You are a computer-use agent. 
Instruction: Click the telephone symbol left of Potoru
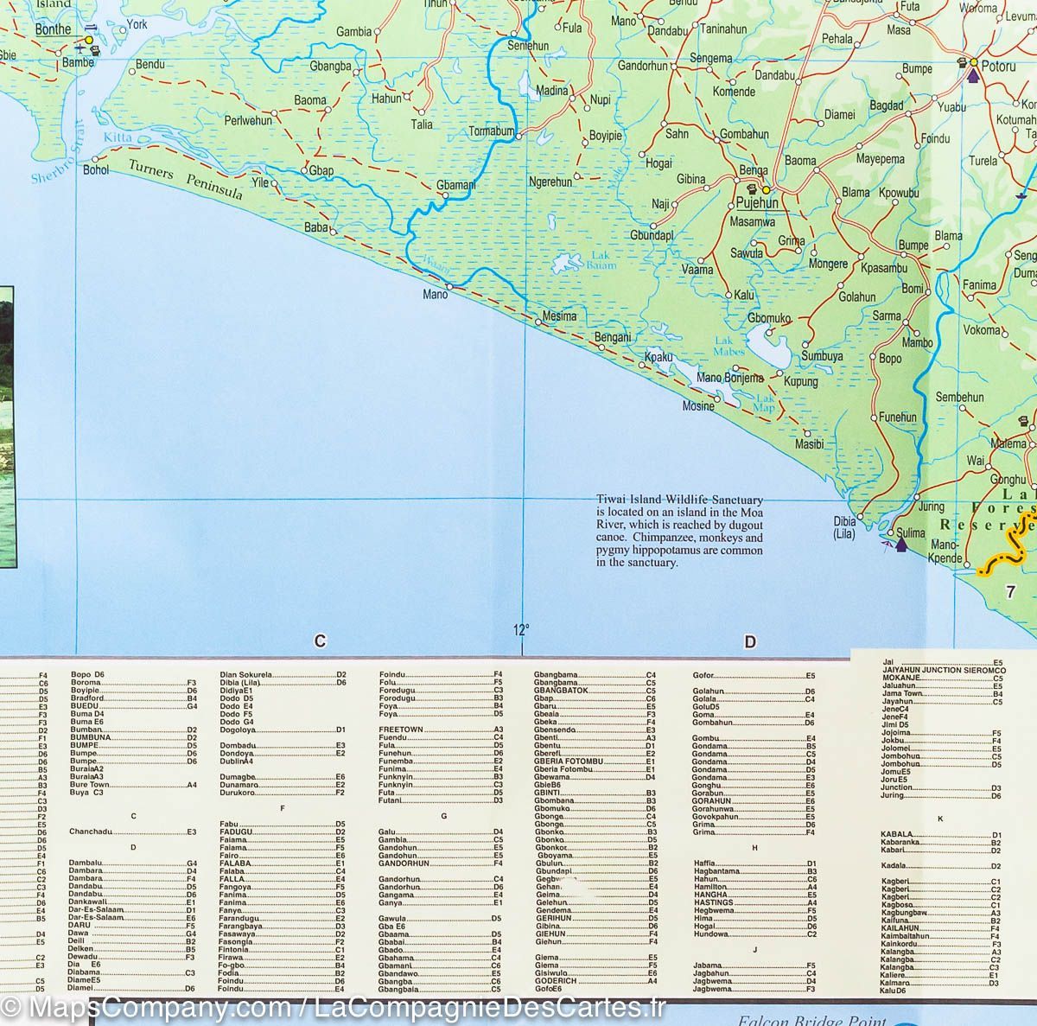point(962,63)
